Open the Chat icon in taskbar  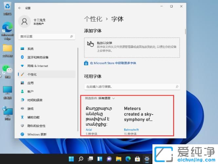109,159
